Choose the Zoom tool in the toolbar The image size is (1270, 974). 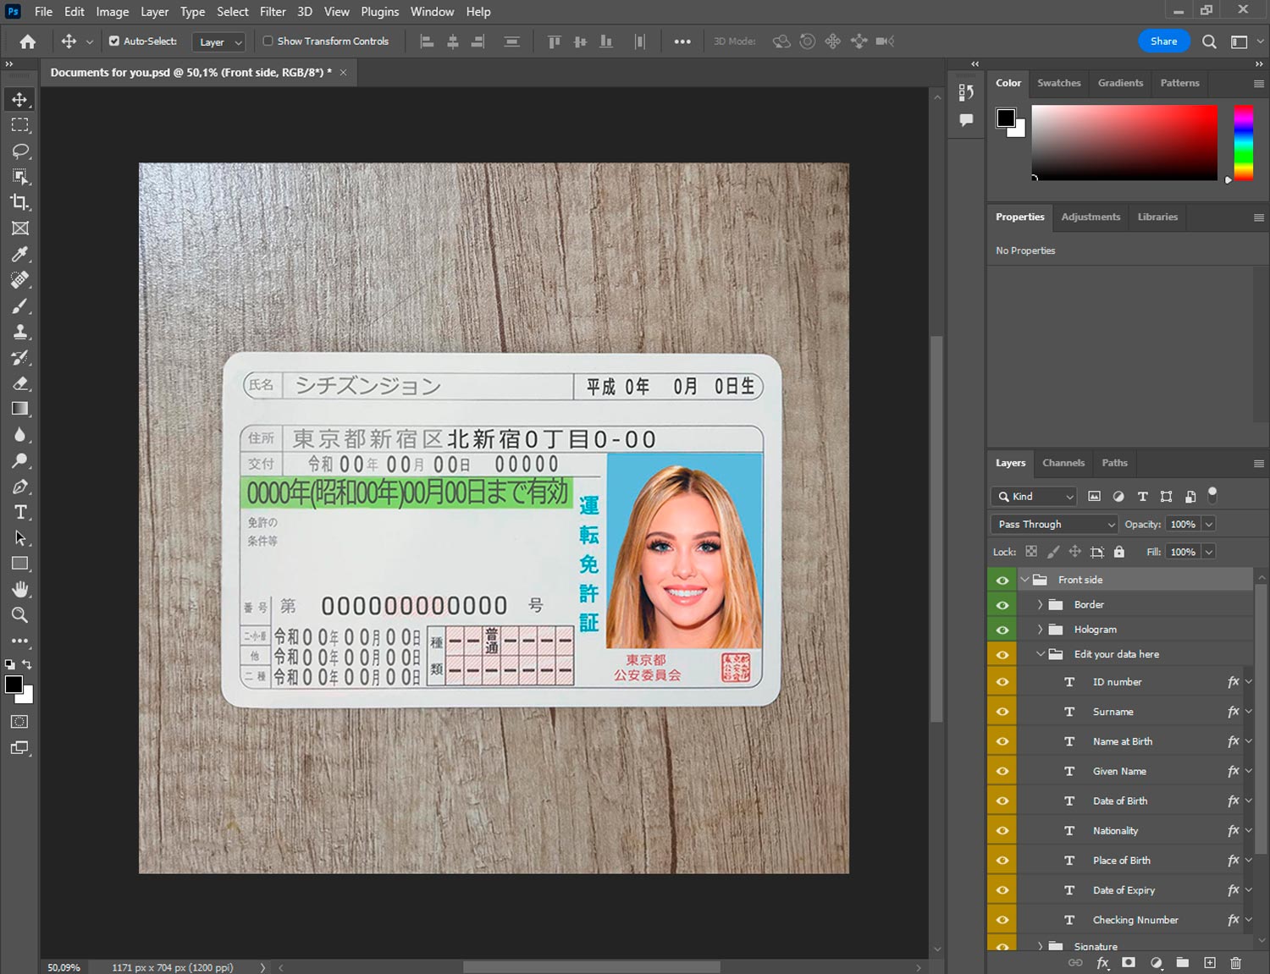pos(20,615)
